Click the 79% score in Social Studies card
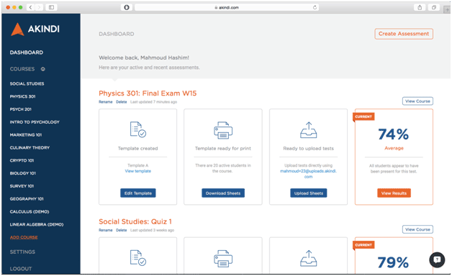The height and width of the screenshot is (276, 452). tap(393, 262)
